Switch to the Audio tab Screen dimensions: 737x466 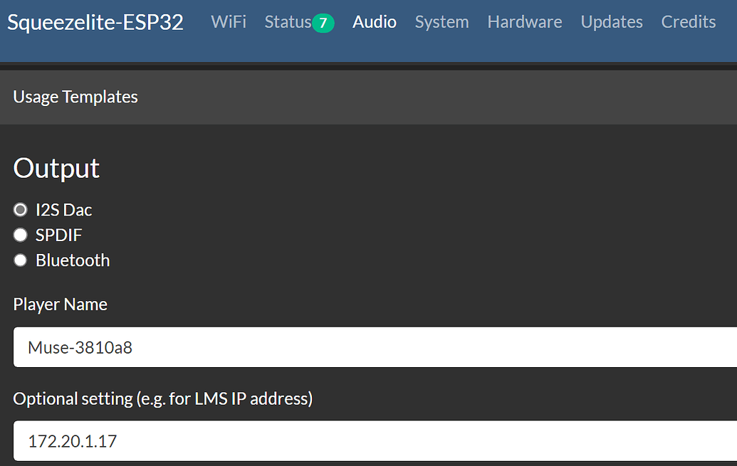click(x=374, y=22)
